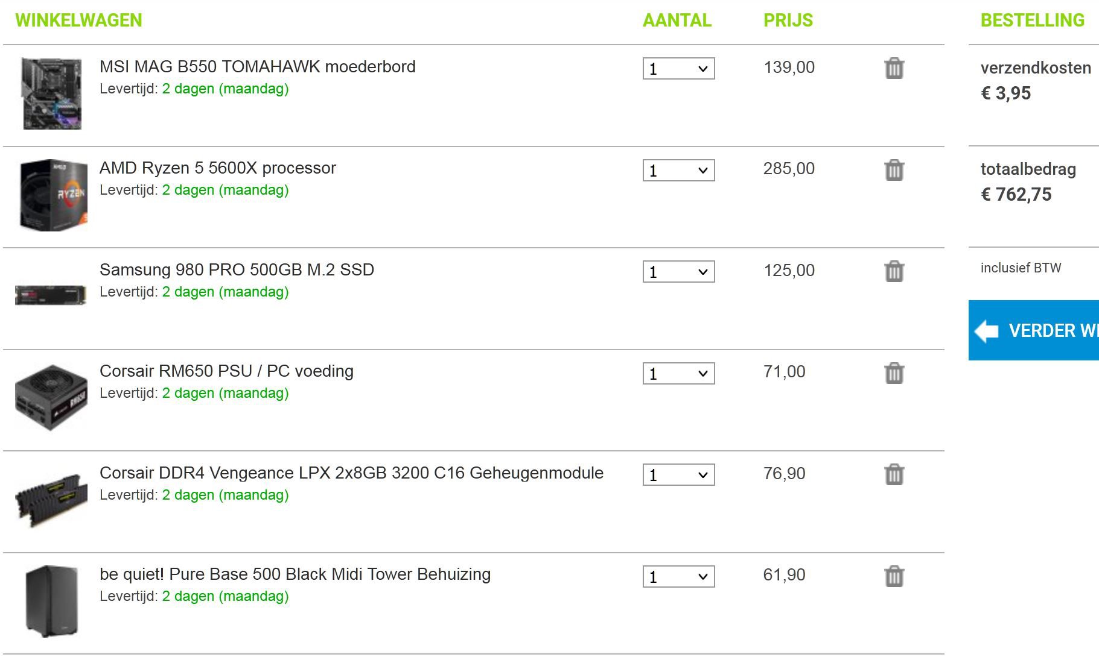Open Corsair DDR4 Vengeance LPX product link
Image resolution: width=1099 pixels, height=666 pixels.
pyautogui.click(x=351, y=473)
